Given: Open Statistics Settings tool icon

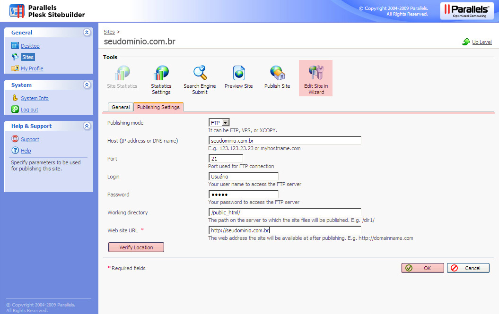Looking at the screenshot, I should coord(161,73).
